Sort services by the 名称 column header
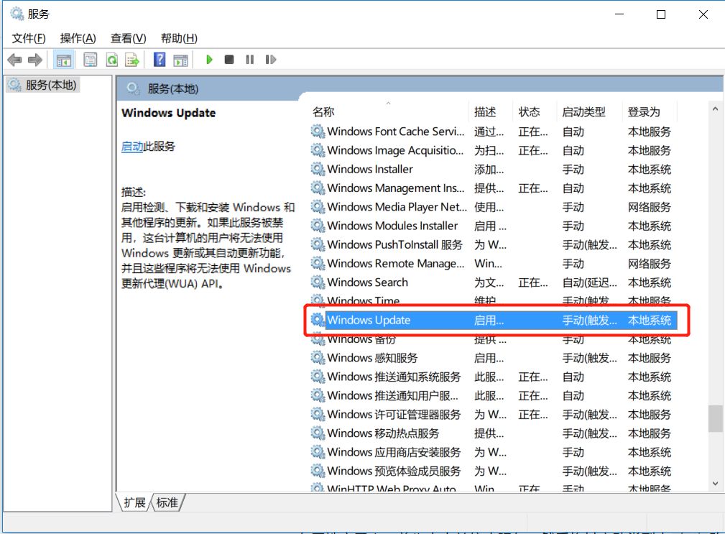Screen dimensions: 725x534 pyautogui.click(x=323, y=111)
